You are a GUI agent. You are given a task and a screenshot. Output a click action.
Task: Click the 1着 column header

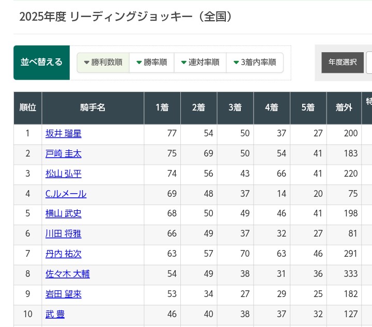162,108
